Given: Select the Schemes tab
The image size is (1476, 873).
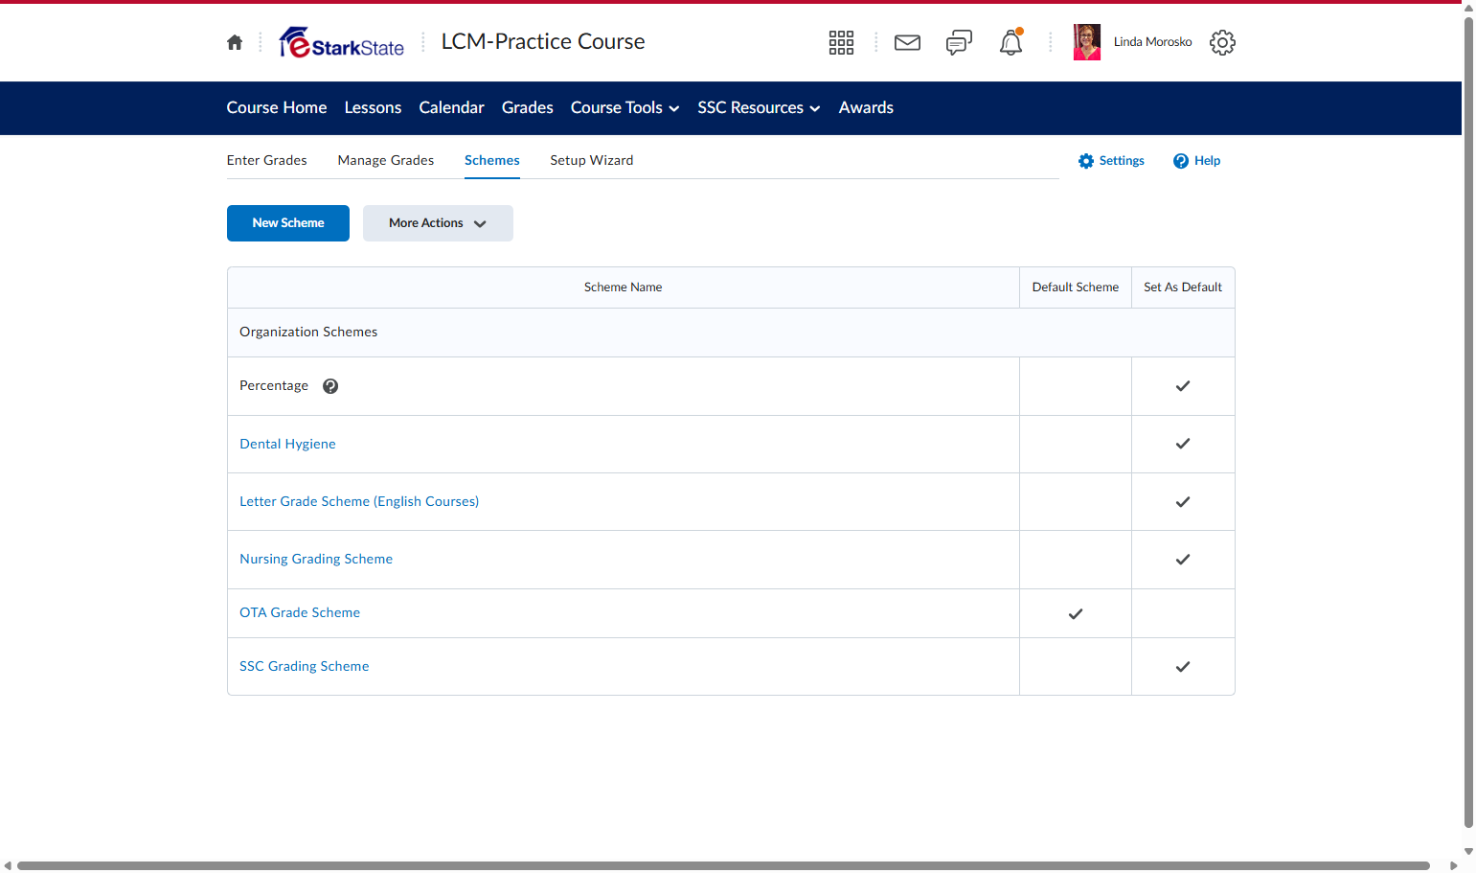Looking at the screenshot, I should [x=492, y=160].
